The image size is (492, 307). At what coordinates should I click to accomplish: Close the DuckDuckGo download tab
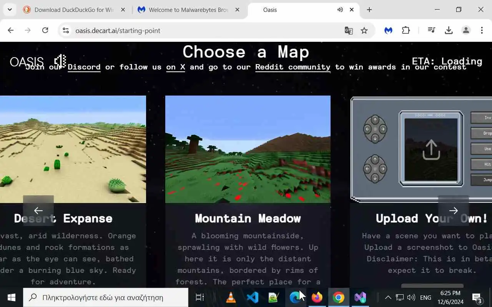[123, 10]
